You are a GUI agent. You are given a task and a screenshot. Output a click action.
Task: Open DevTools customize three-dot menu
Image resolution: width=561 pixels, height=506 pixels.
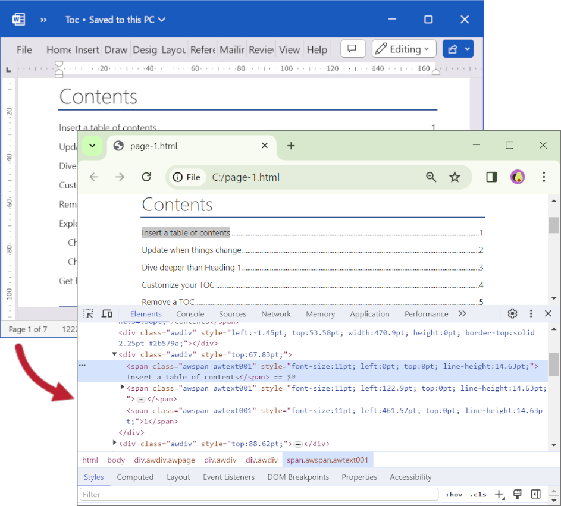point(531,313)
